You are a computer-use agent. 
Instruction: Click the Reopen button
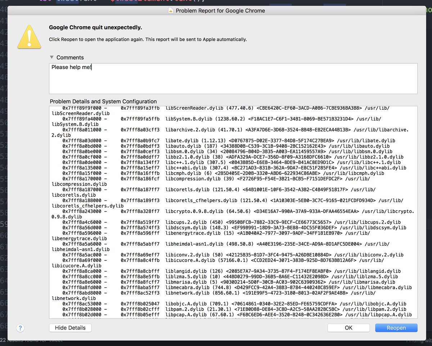pos(396,328)
